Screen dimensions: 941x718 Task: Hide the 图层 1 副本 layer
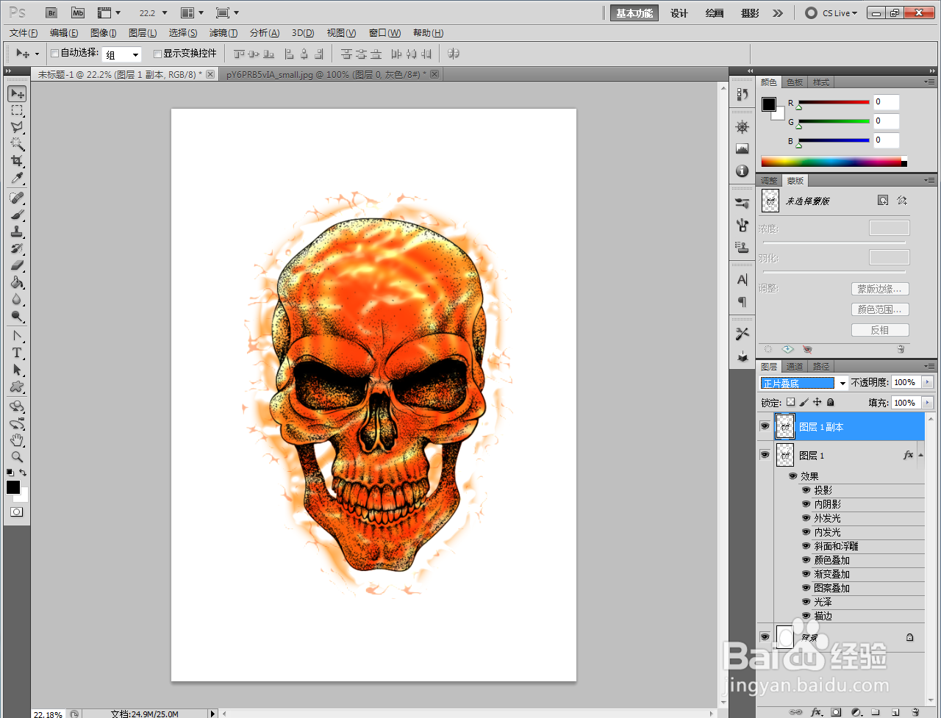click(x=765, y=426)
